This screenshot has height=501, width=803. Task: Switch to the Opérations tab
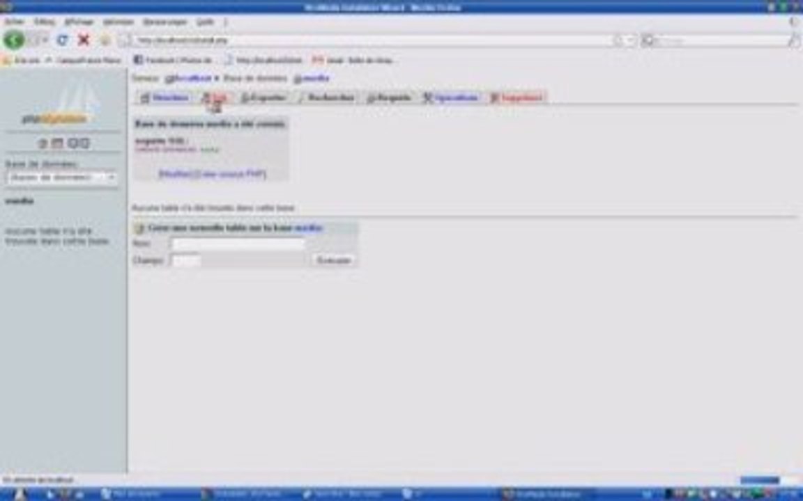(451, 97)
